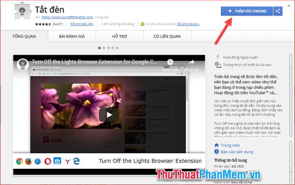Viewport: 295px width, 185px height.
Task: Switch to the Hỗ trợ tab
Action: 120,36
